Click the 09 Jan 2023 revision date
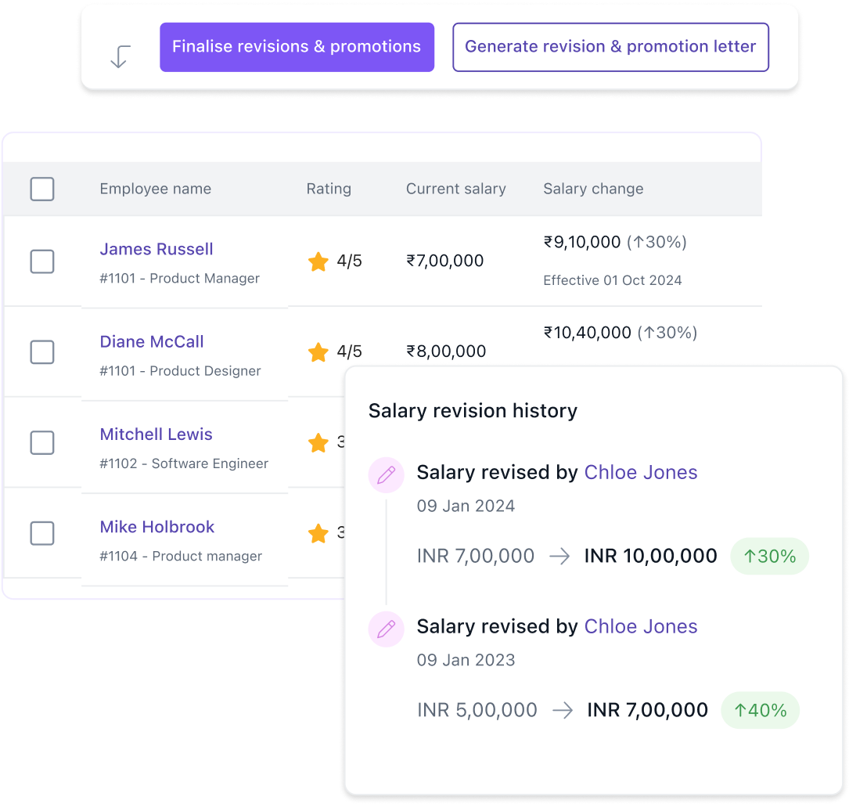Image resolution: width=849 pixels, height=804 pixels. (466, 660)
